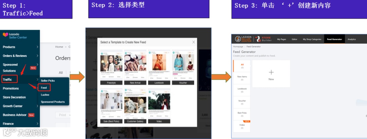The image size is (367, 139).
Task: Expand the Products menu chevron
Action: [x=37, y=47]
